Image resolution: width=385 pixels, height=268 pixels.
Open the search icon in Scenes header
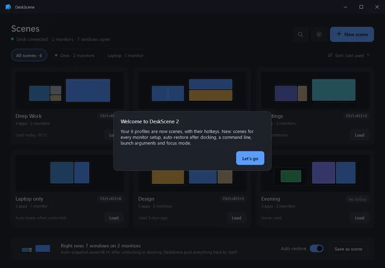(300, 34)
